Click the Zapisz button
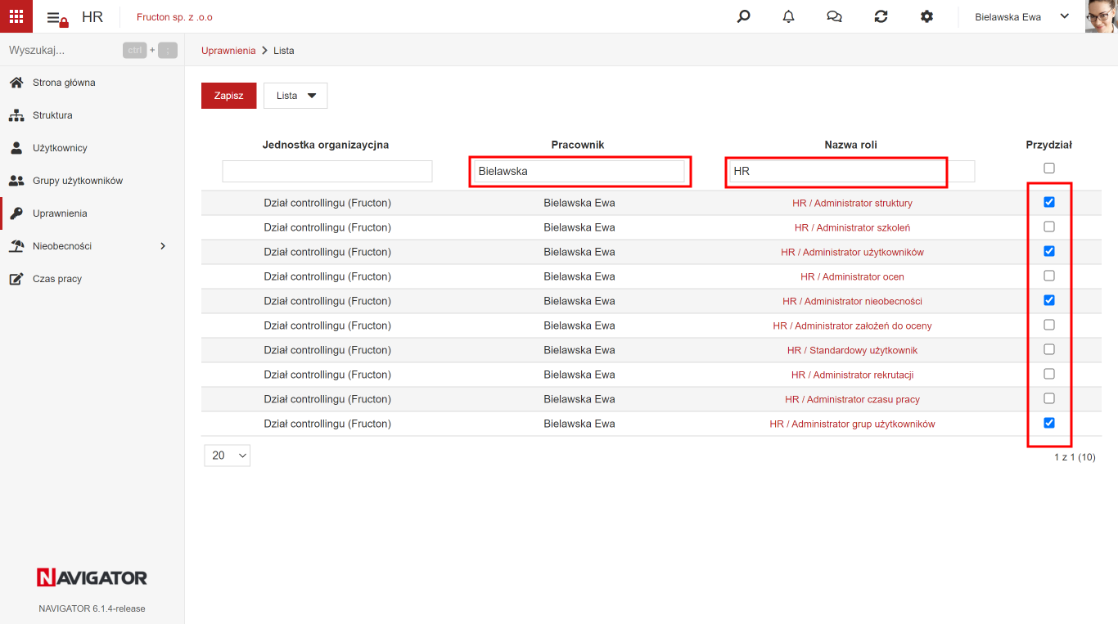 click(228, 96)
